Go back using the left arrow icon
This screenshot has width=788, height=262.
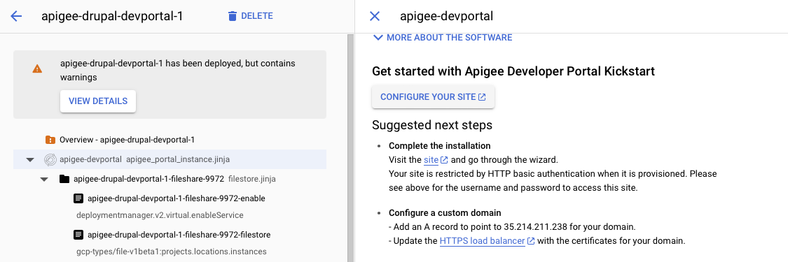coord(16,16)
